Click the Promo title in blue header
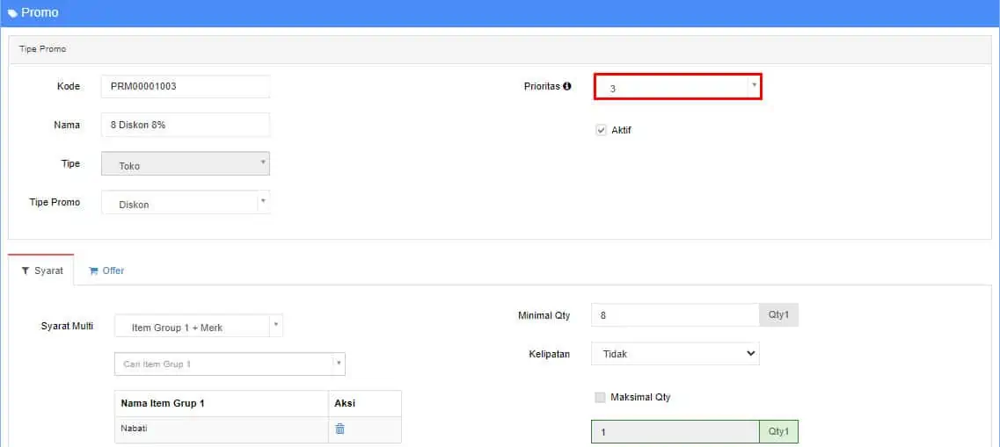This screenshot has height=447, width=1000. click(x=40, y=13)
